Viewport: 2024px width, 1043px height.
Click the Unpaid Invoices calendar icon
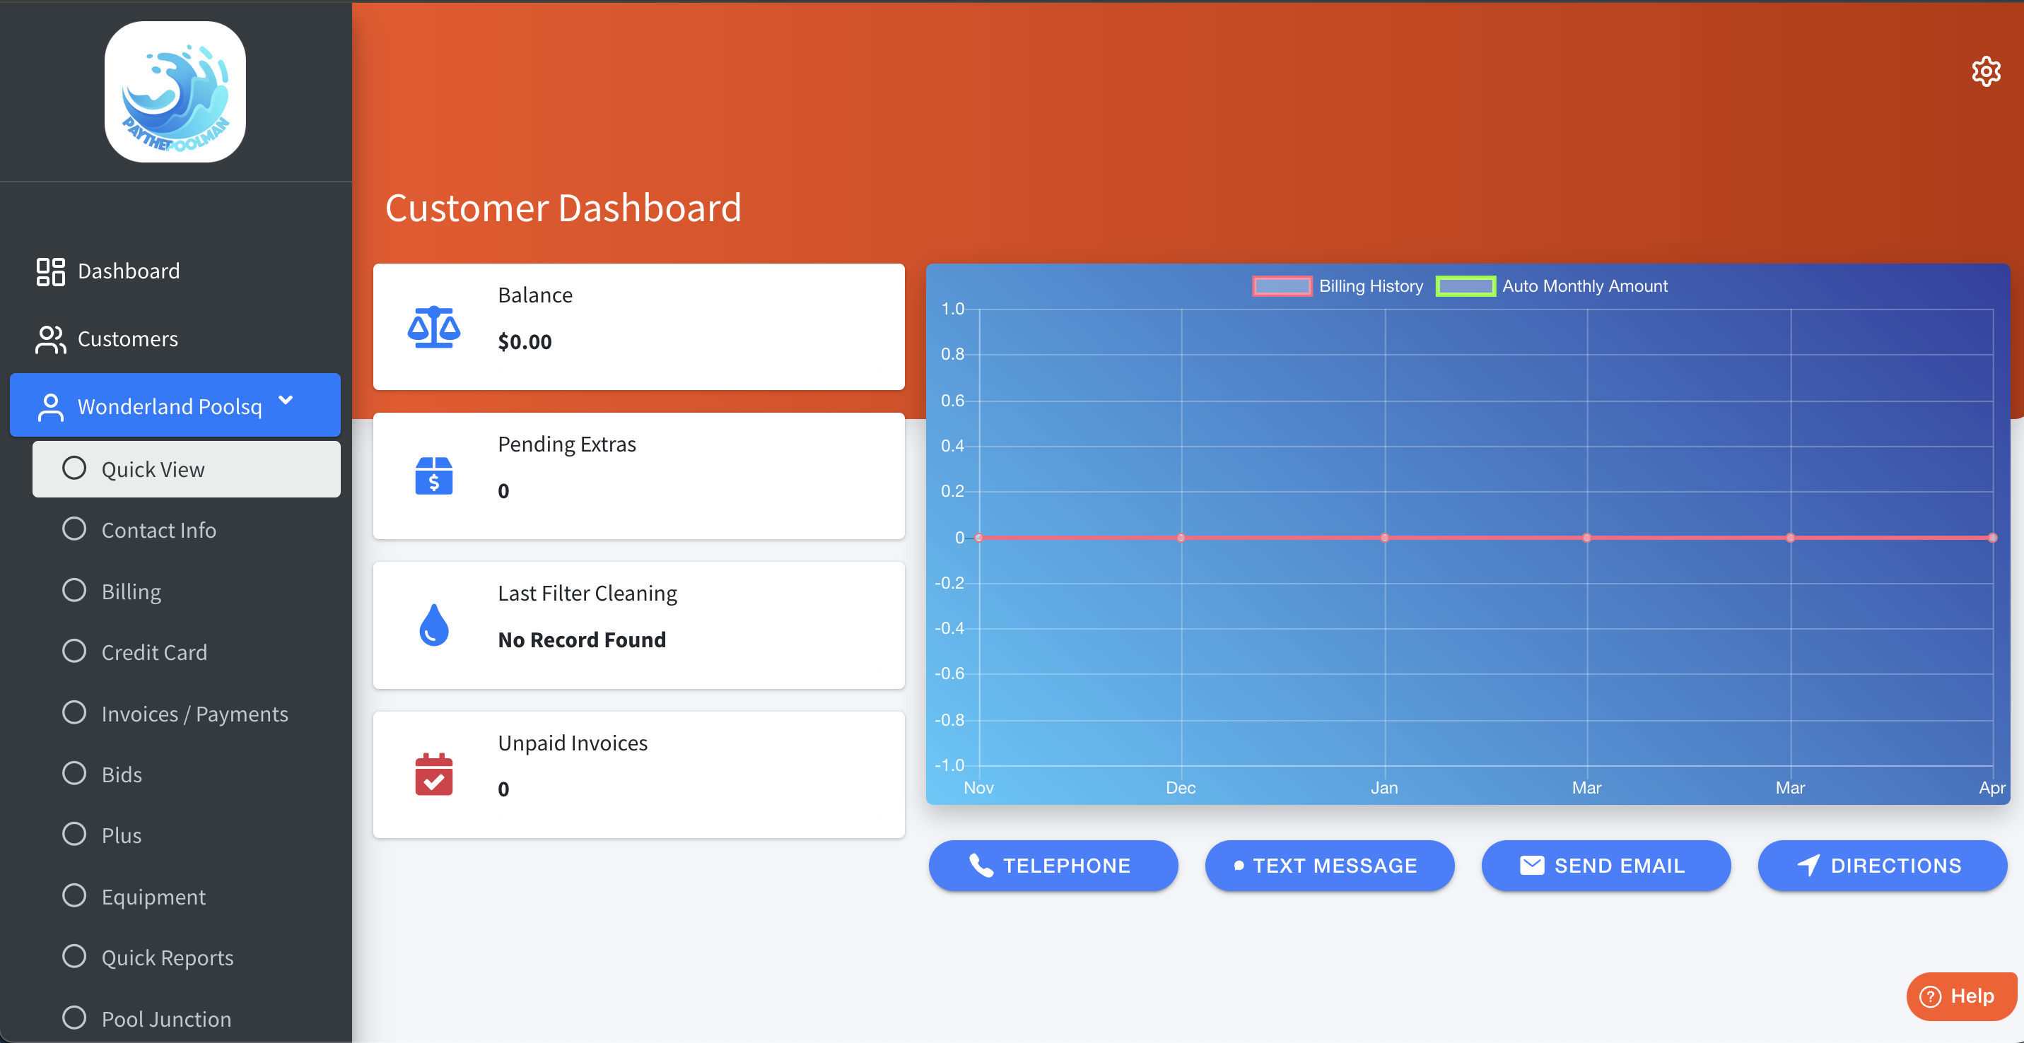tap(434, 774)
